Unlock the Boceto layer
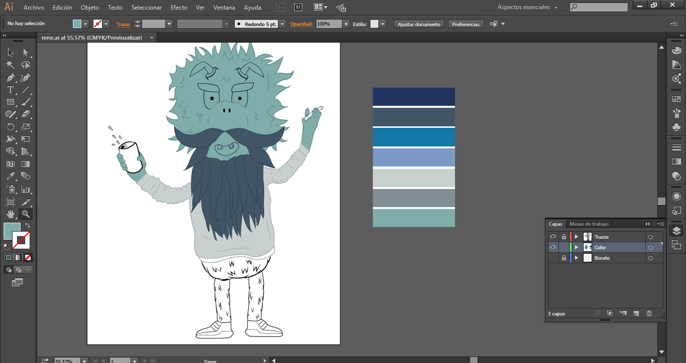 point(564,258)
